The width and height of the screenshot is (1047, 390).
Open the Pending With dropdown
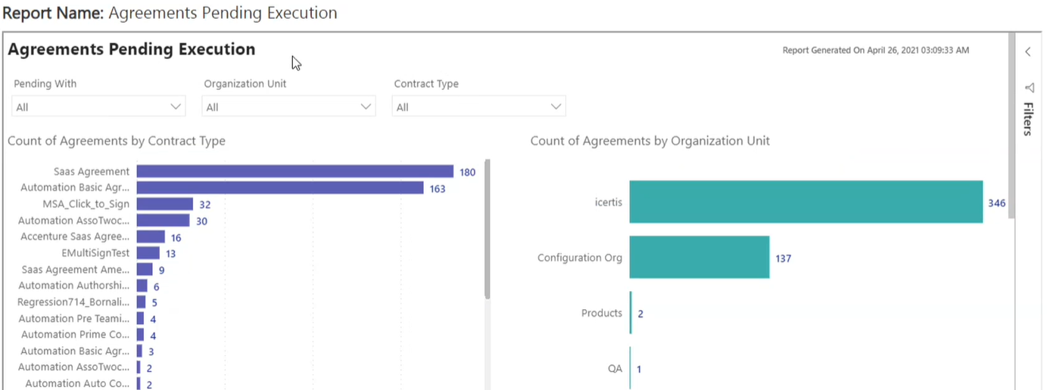(x=98, y=107)
